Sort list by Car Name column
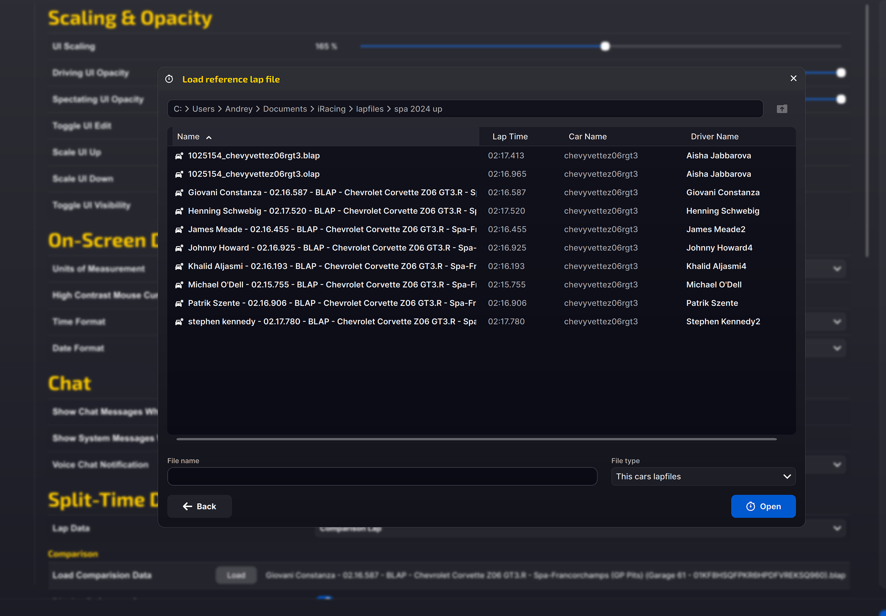Screen dimensions: 886x616 [587, 137]
